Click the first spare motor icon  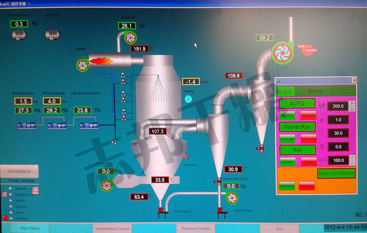pyautogui.click(x=19, y=35)
